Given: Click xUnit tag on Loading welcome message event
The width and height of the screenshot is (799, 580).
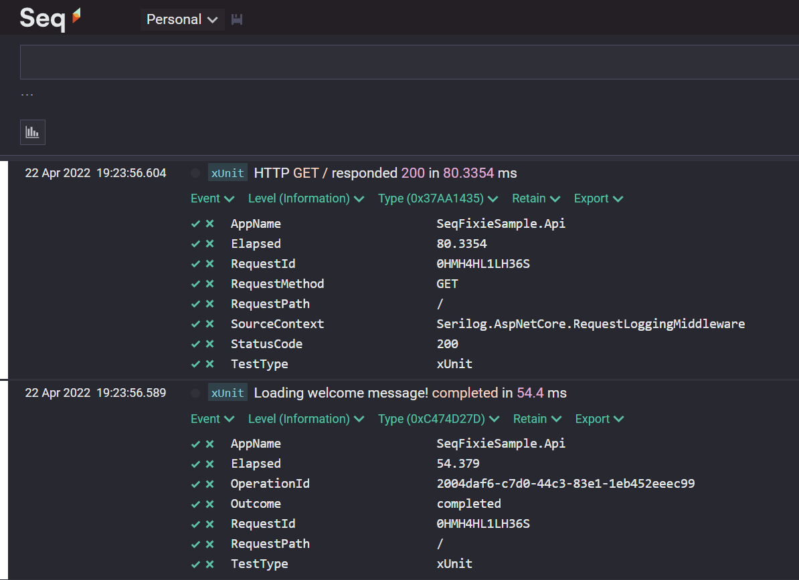Looking at the screenshot, I should tap(228, 393).
